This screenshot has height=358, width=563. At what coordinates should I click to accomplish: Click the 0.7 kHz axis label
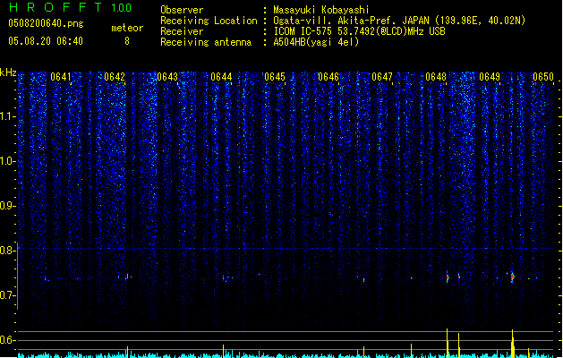(x=7, y=295)
